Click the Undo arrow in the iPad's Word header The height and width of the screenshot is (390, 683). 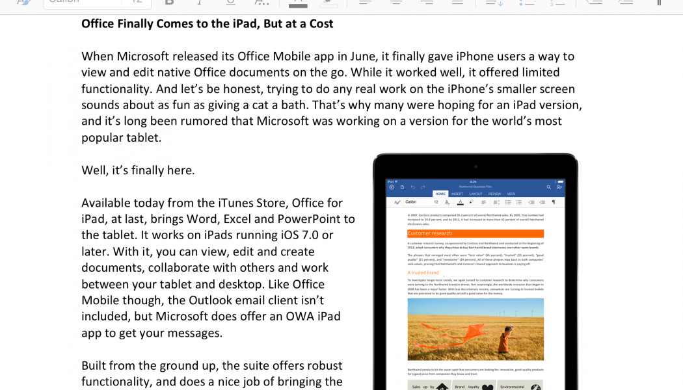(412, 187)
